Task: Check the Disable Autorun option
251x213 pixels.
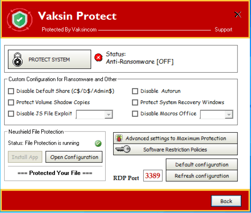Action: (x=135, y=91)
